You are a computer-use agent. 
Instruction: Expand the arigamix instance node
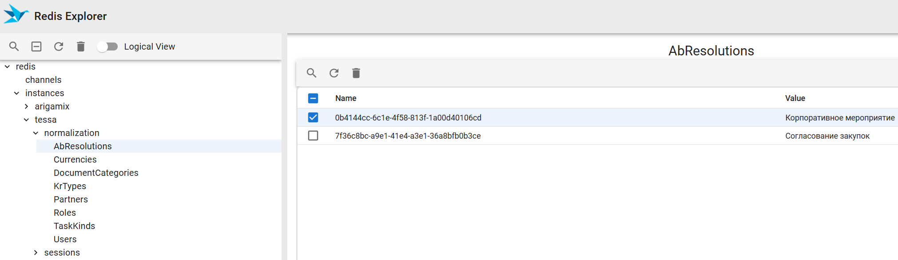tap(27, 106)
